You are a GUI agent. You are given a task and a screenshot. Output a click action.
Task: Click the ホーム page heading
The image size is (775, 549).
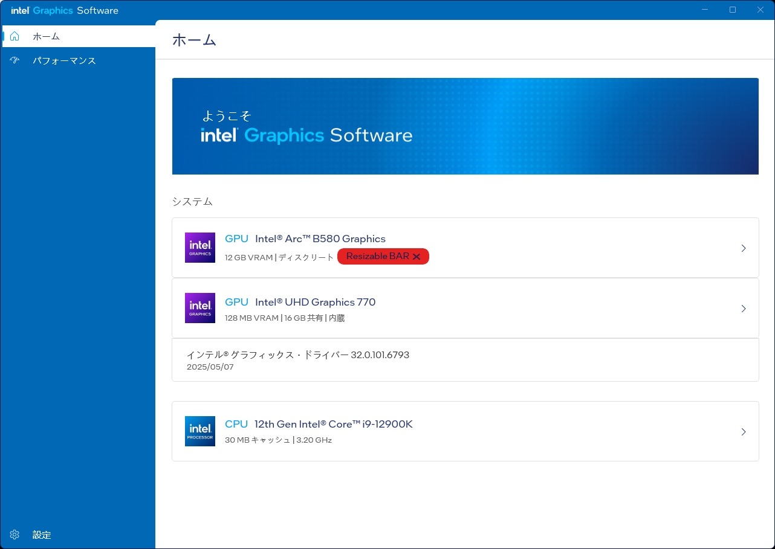[195, 40]
